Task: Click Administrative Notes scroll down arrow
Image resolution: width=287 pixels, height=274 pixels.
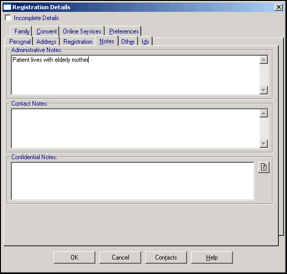Action: (264, 90)
